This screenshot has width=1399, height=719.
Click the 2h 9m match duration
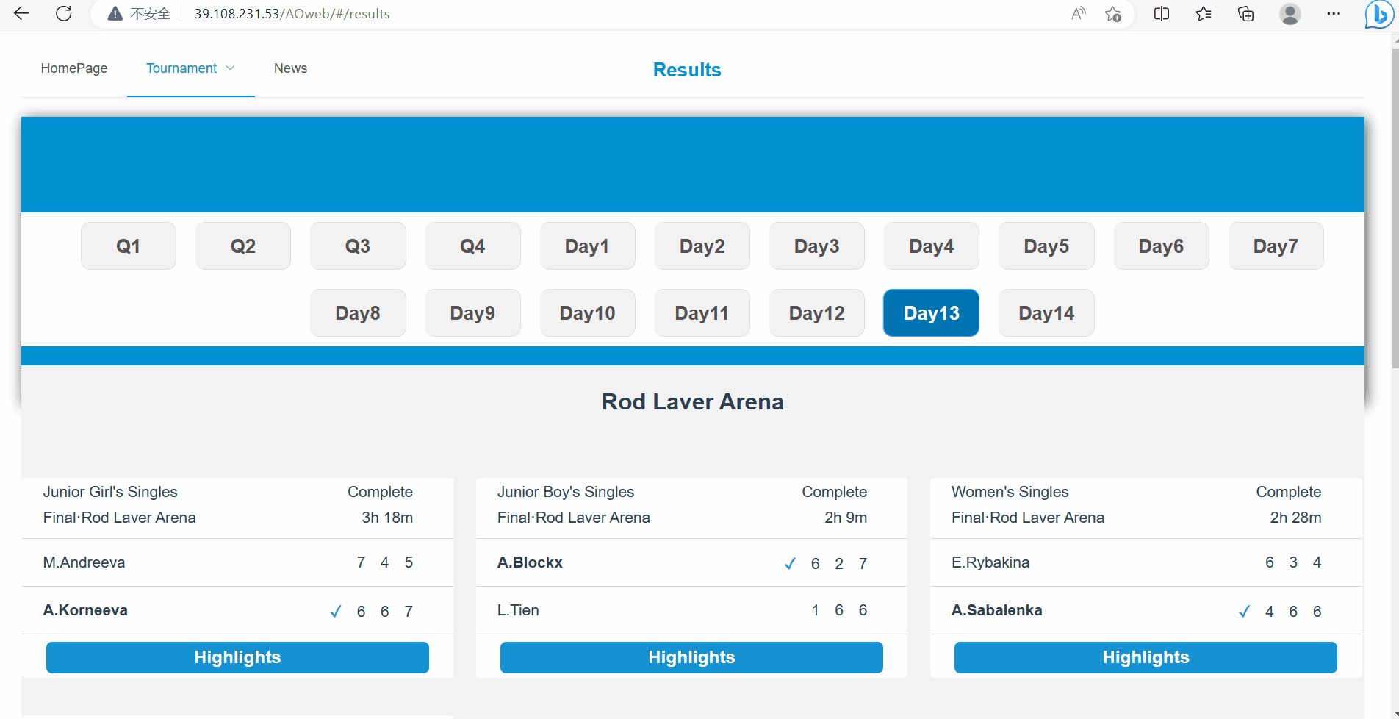tap(846, 518)
